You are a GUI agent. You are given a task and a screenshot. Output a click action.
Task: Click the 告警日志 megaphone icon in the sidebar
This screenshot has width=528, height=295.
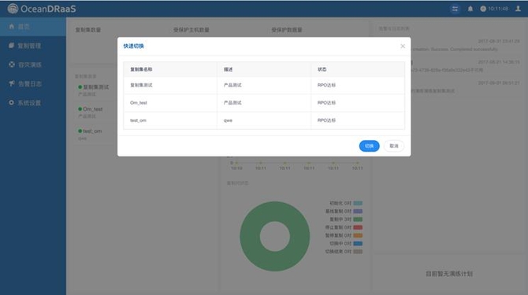click(12, 83)
